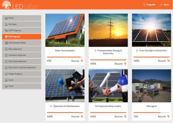Open Discussion Approval in the sidebar

(22, 61)
